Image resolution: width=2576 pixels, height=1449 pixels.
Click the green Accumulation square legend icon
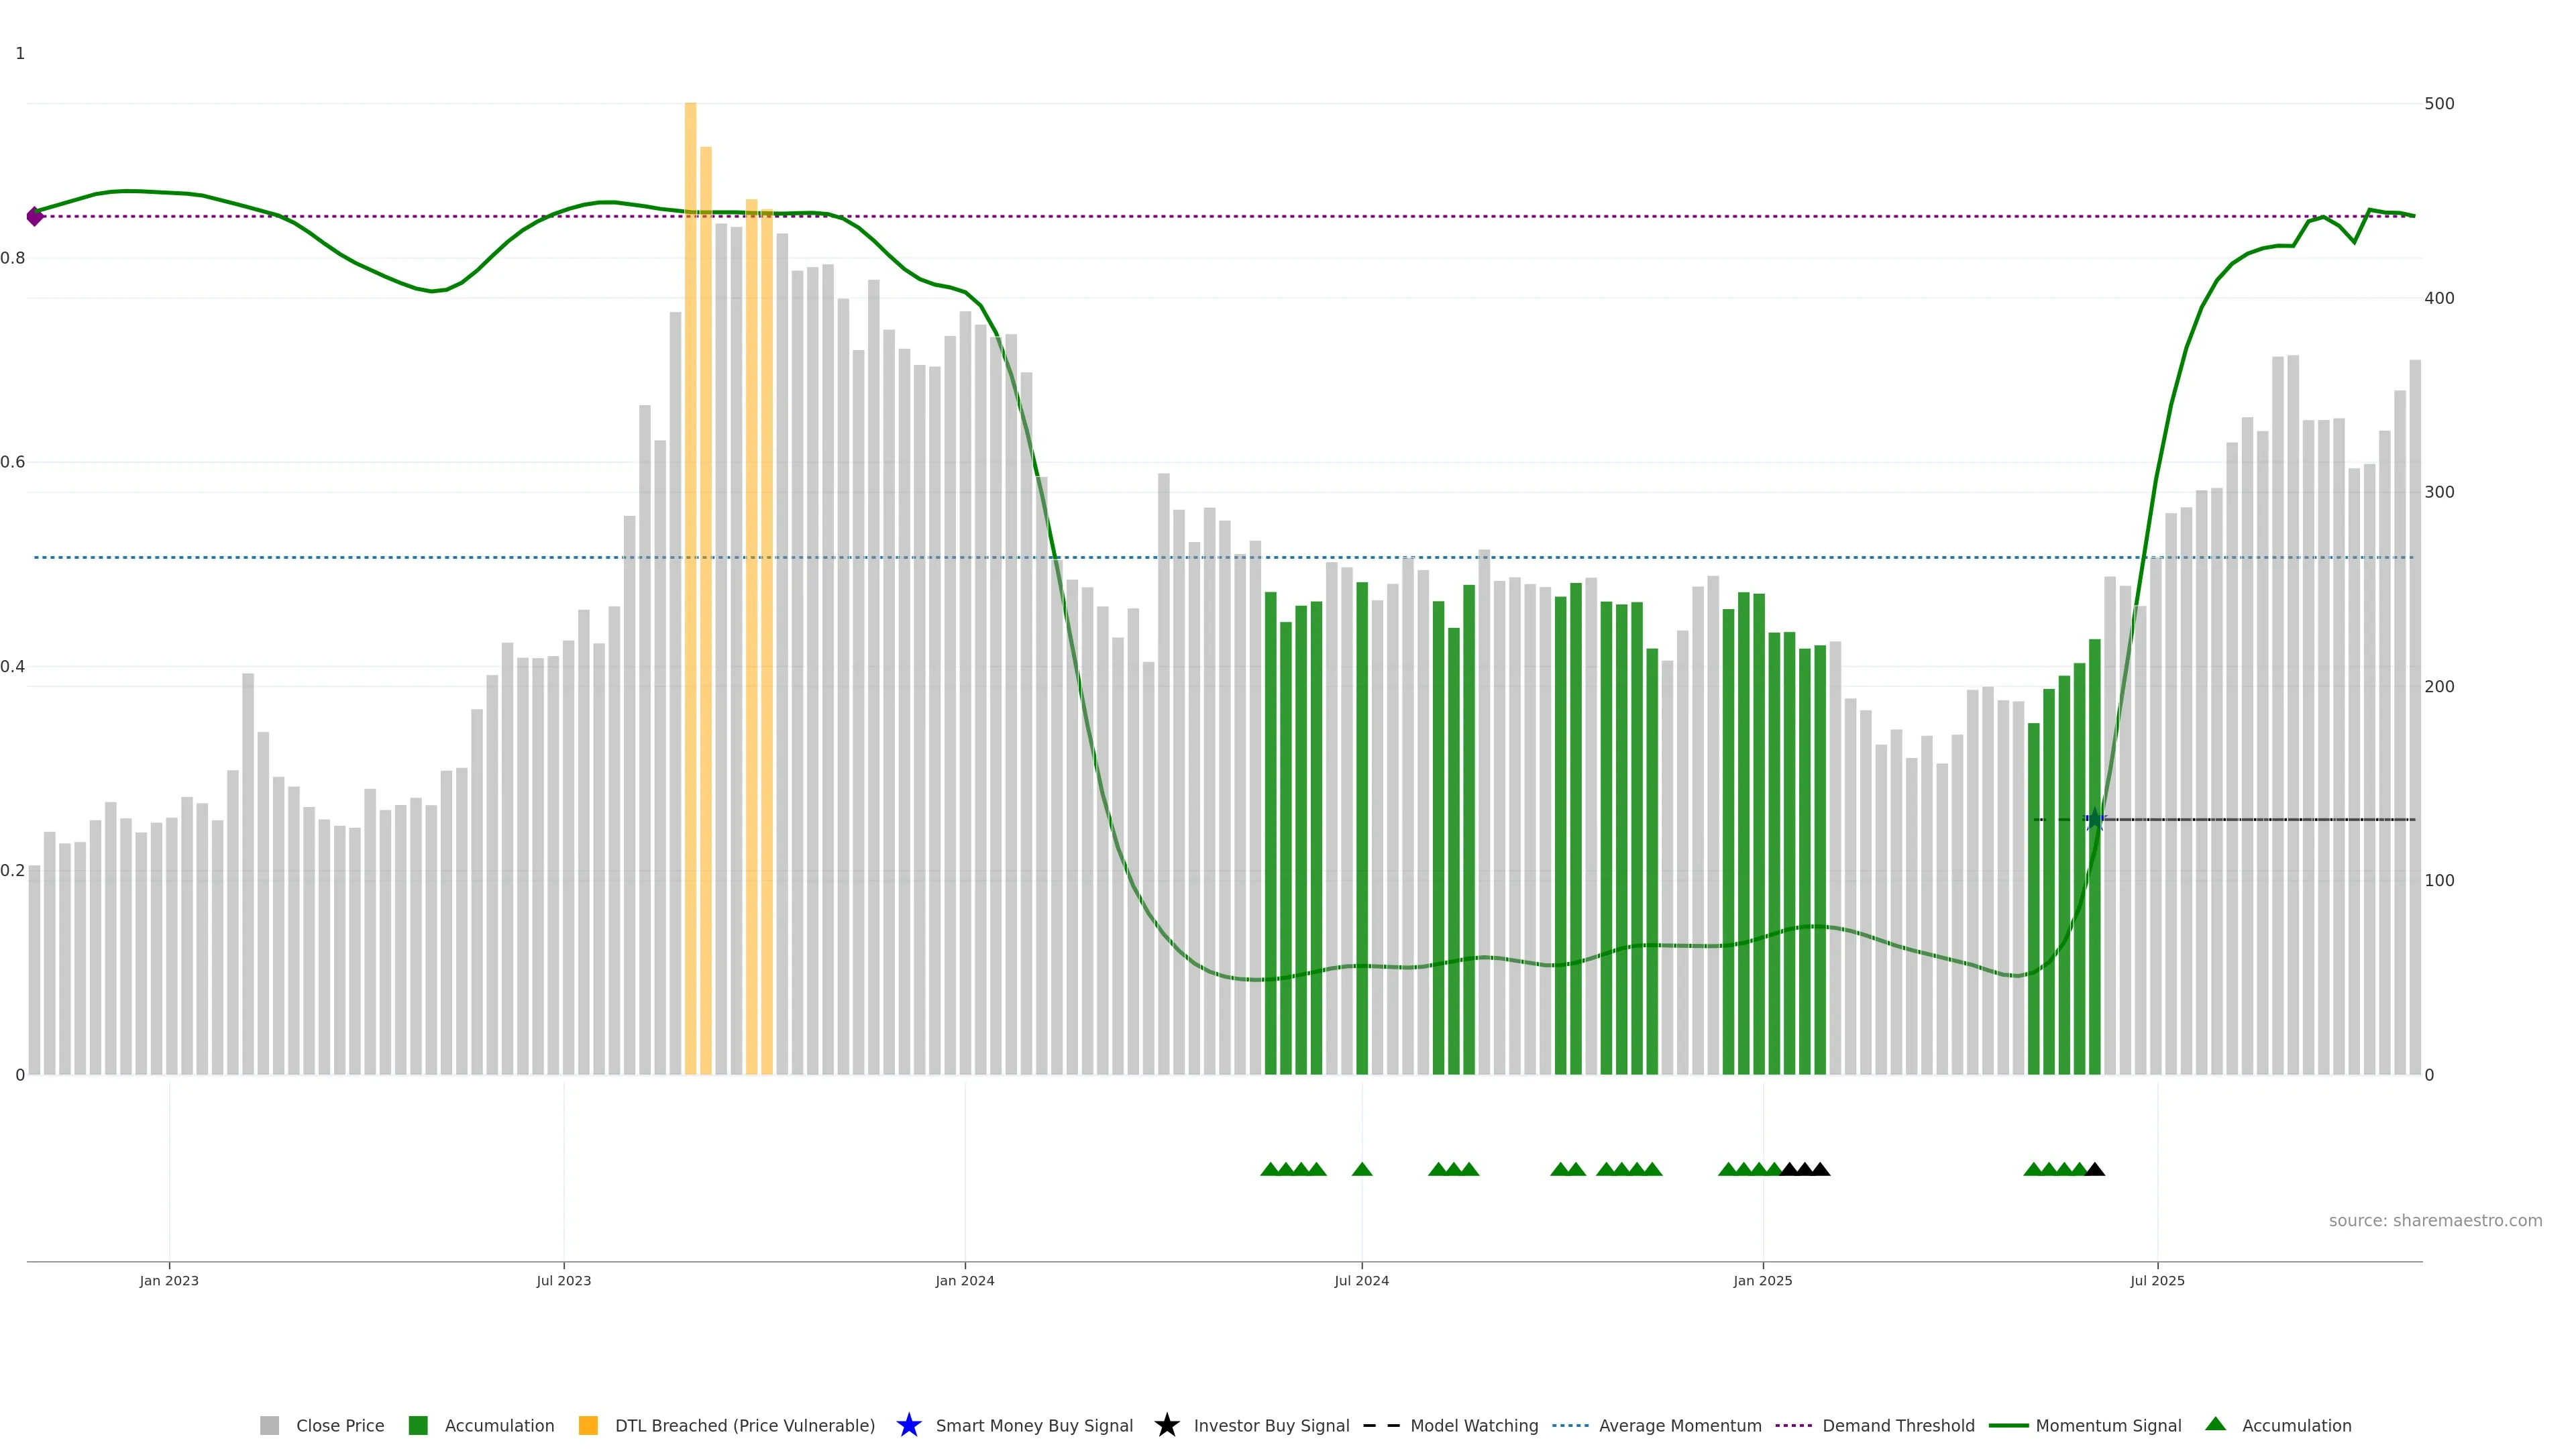click(x=418, y=1425)
